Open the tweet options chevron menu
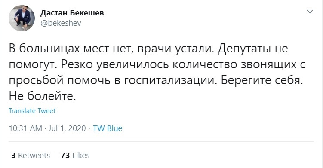Image resolution: width=323 pixels, height=168 pixels. 310,12
